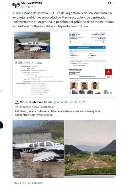124x189 pixels.
Task: Click the quoted tweet text about pista de aterrizaje
Action: tap(58, 113)
